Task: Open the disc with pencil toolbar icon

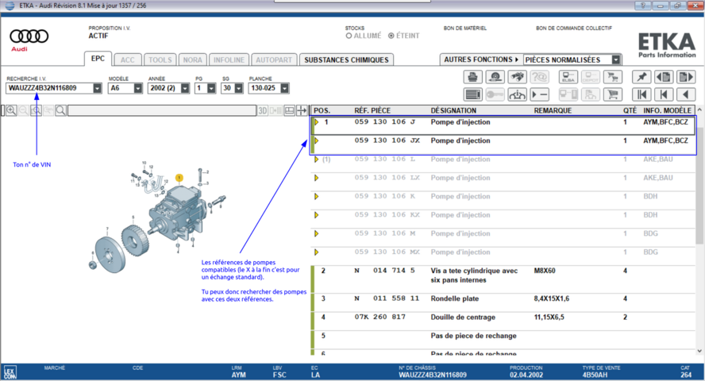Action: 495,77
